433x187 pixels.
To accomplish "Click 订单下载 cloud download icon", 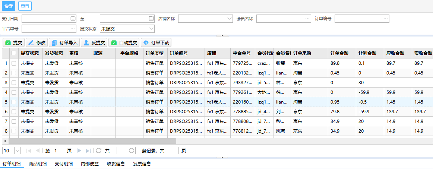I will coord(156,43).
